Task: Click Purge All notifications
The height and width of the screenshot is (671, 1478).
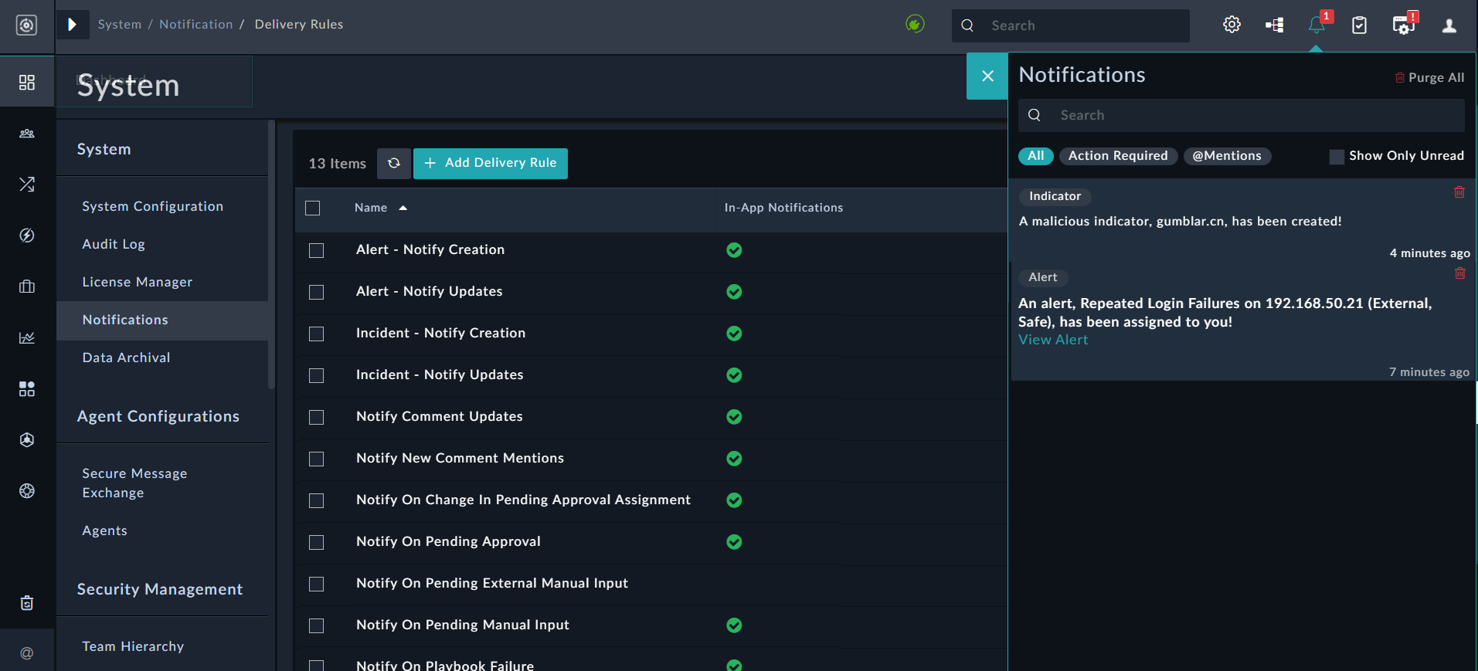Action: 1429,77
